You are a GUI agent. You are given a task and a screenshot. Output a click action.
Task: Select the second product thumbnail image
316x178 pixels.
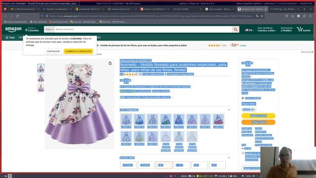40,78
